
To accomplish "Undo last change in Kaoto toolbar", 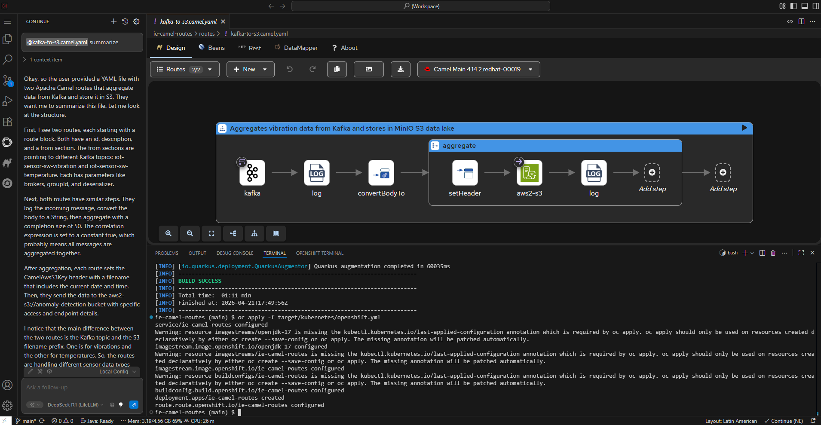I will [290, 69].
